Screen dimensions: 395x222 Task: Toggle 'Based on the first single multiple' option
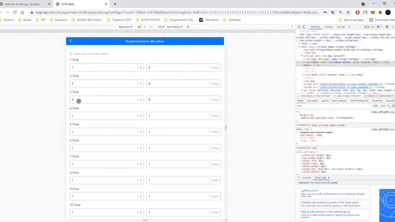[71, 54]
